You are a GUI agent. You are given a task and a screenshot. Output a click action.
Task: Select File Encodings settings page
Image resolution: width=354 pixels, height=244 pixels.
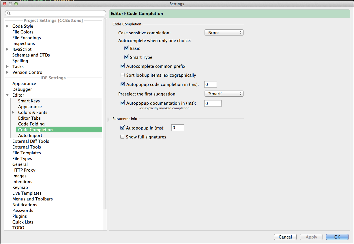click(x=27, y=37)
